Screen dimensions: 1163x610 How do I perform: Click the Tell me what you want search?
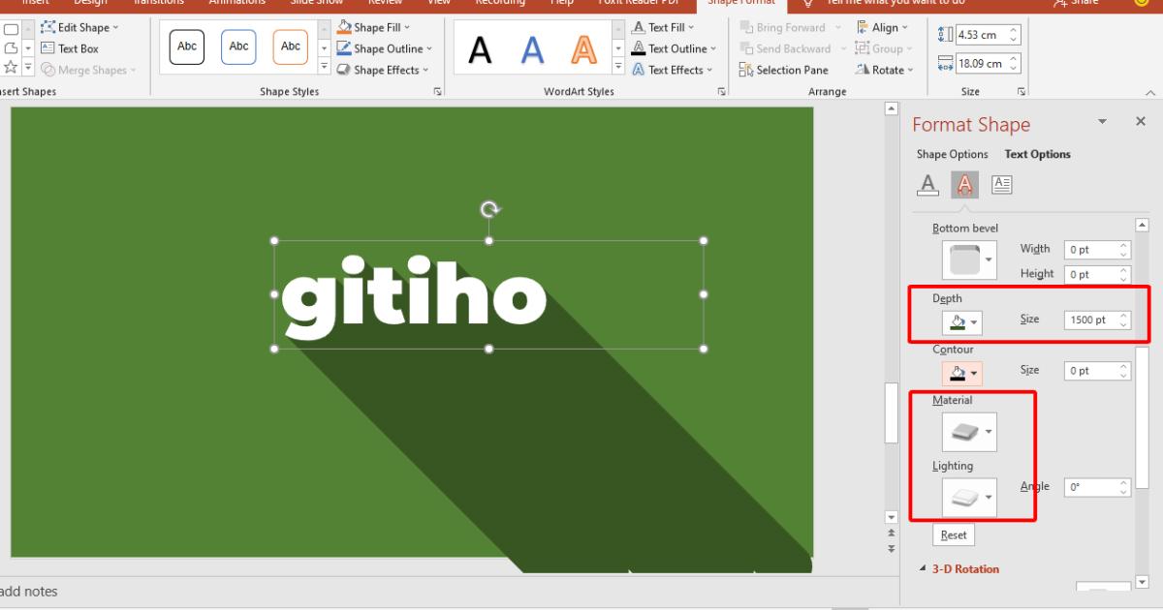[x=894, y=3]
